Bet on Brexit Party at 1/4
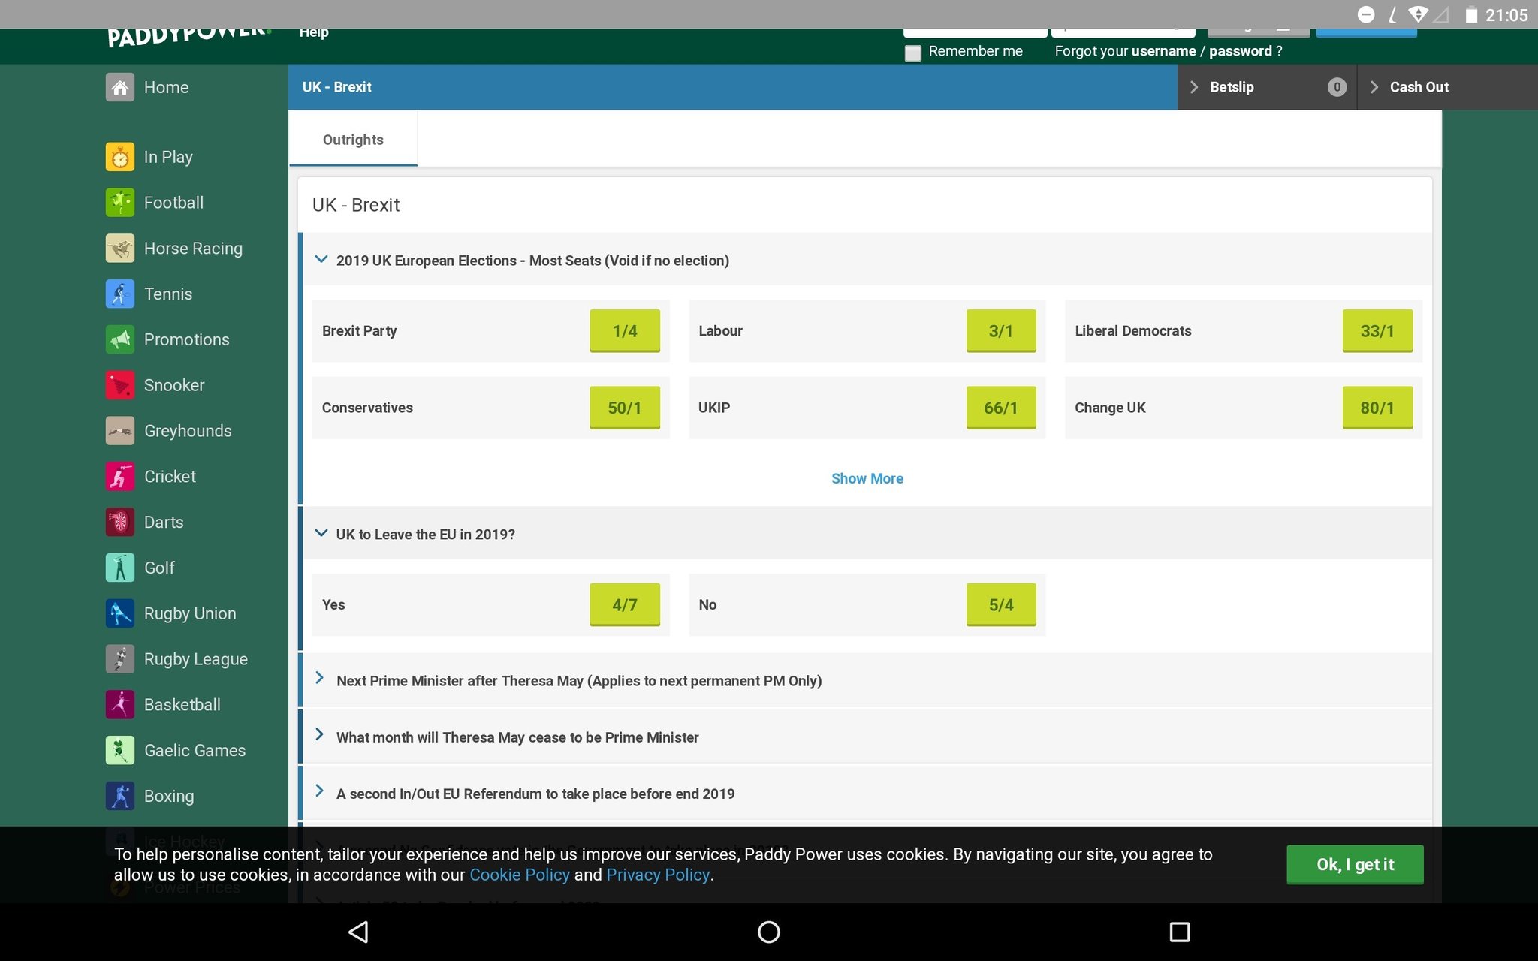1538x961 pixels. tap(625, 331)
